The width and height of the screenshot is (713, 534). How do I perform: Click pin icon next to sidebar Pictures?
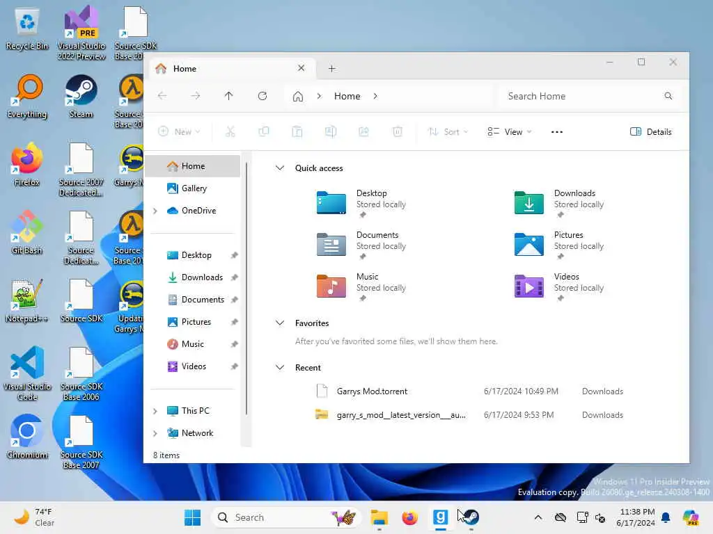point(234,322)
